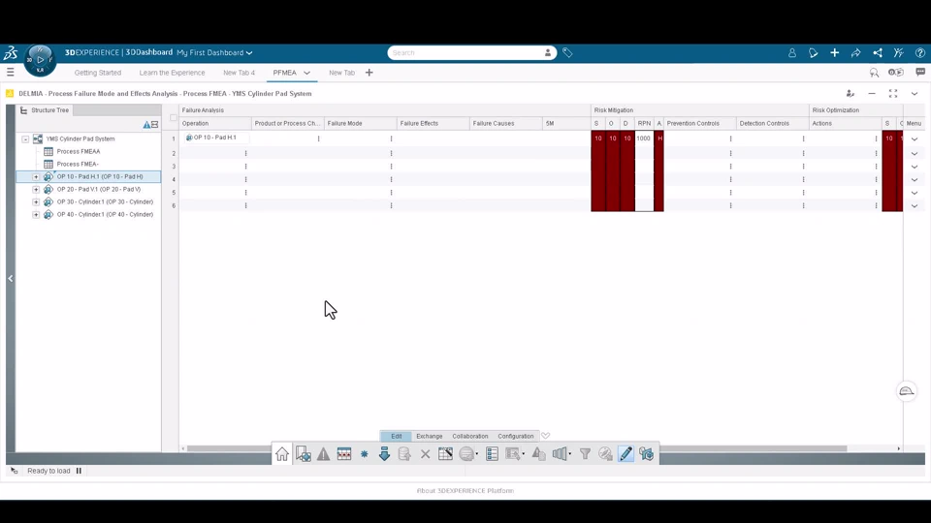Screen dimensions: 931x523
Task: Click the blue starburst icon in toolbar
Action: [x=365, y=454]
